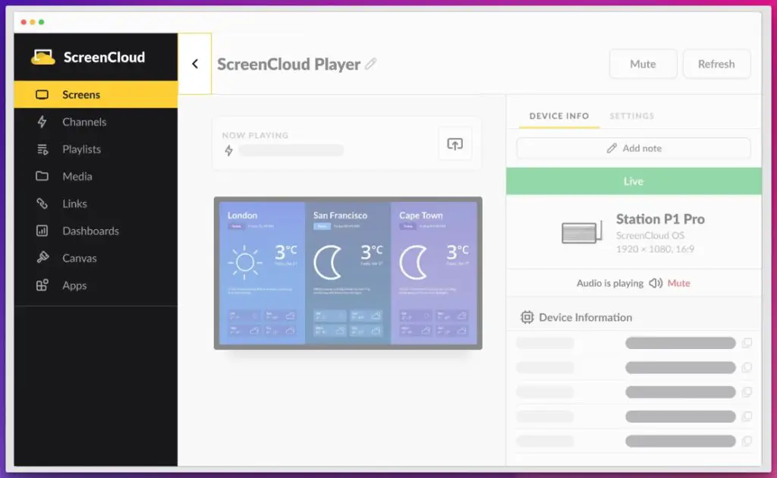Click the ScreenCloud logo icon

tap(43, 57)
